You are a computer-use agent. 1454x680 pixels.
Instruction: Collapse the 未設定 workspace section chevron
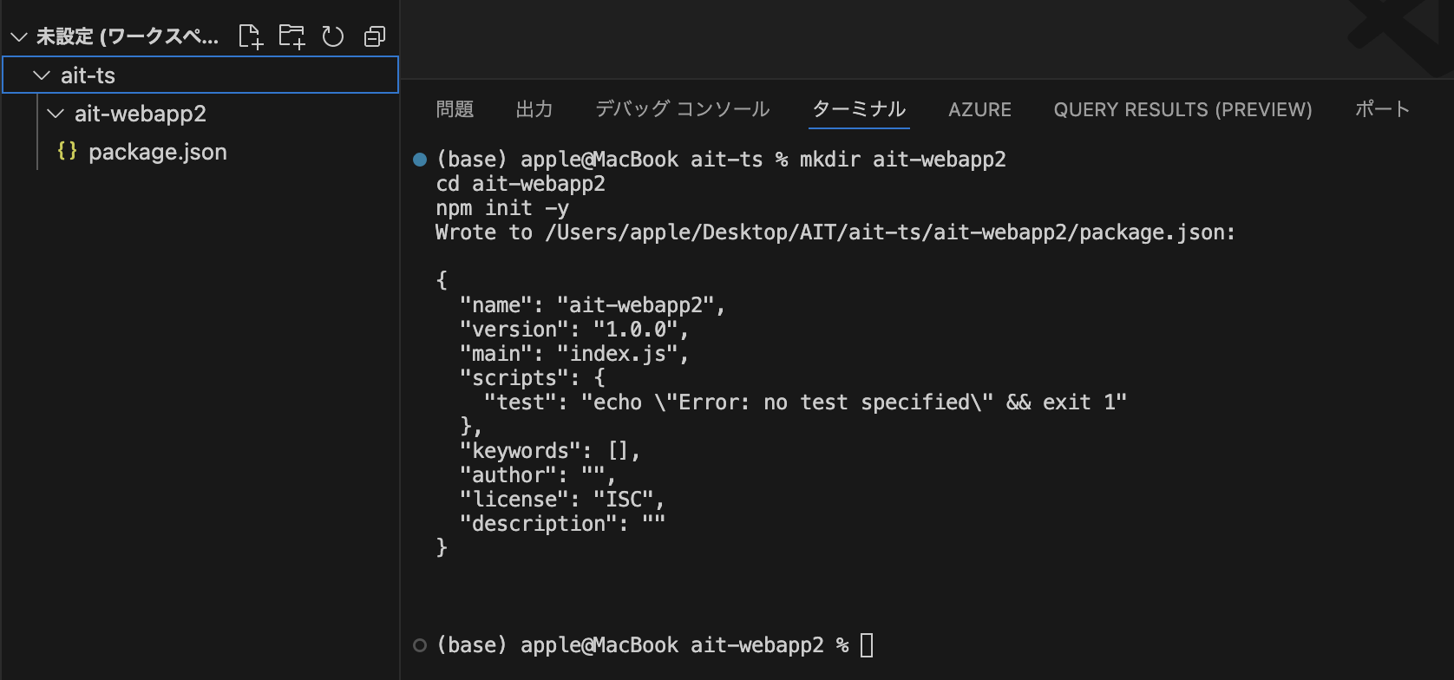[19, 36]
